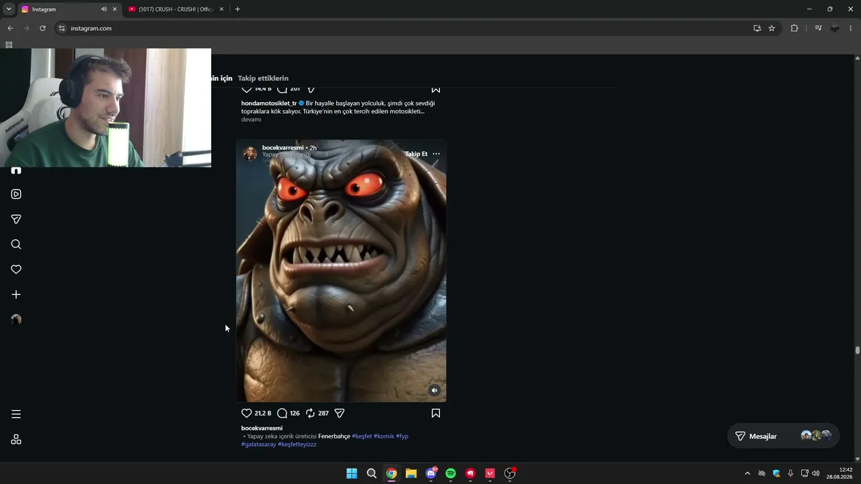This screenshot has height=484, width=861.
Task: View site information for instagram.com
Action: pos(62,28)
